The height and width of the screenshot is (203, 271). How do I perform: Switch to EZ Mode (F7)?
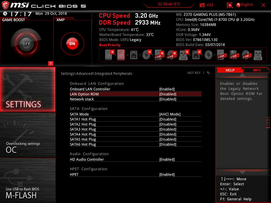pos(169,4)
